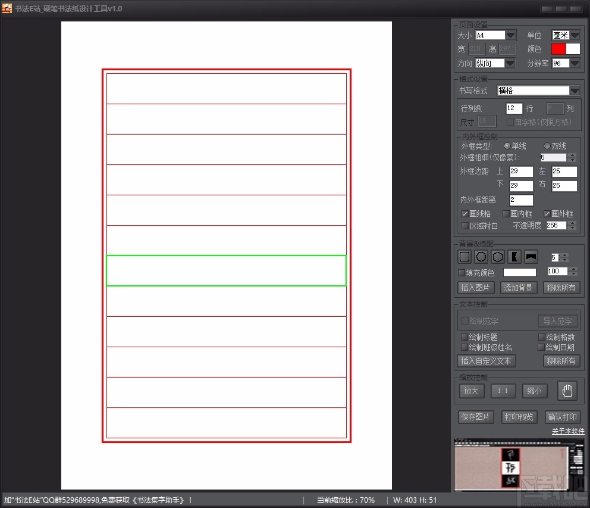The image size is (590, 508).
Task: Adjust 不透明度 opacity stepper
Action: click(572, 225)
